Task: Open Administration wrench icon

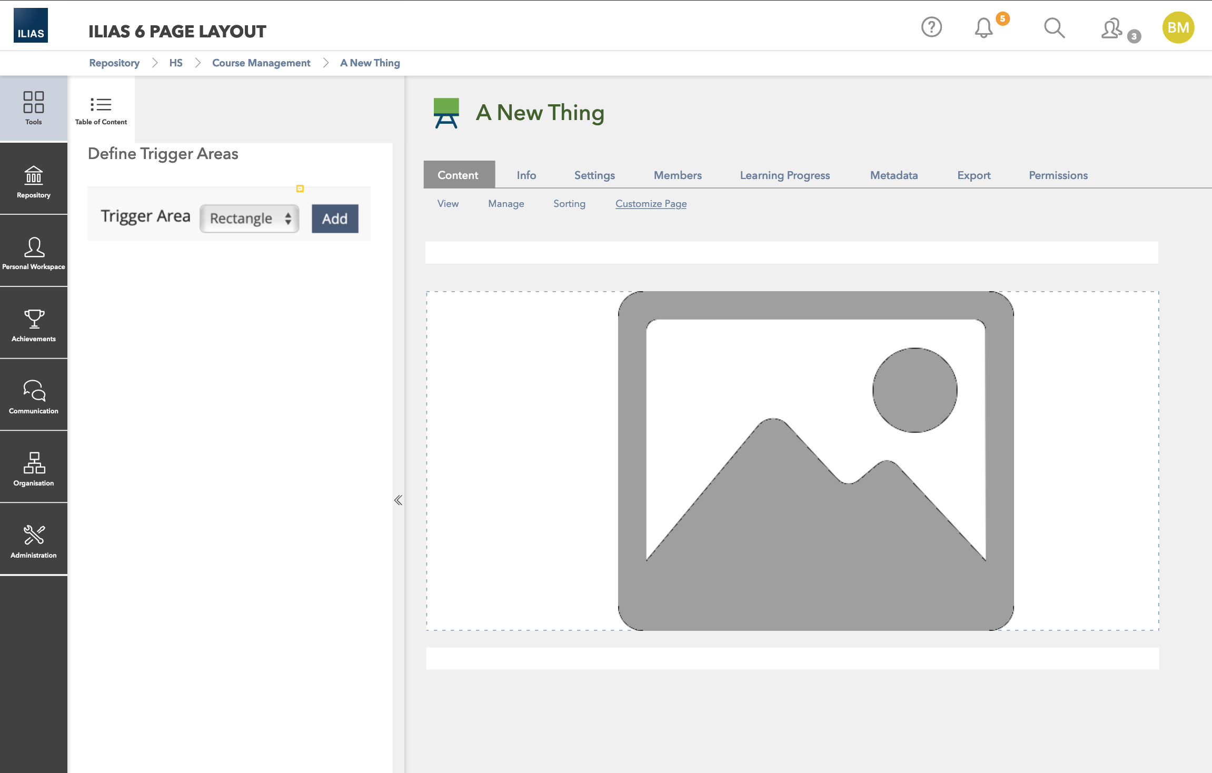Action: coord(33,541)
